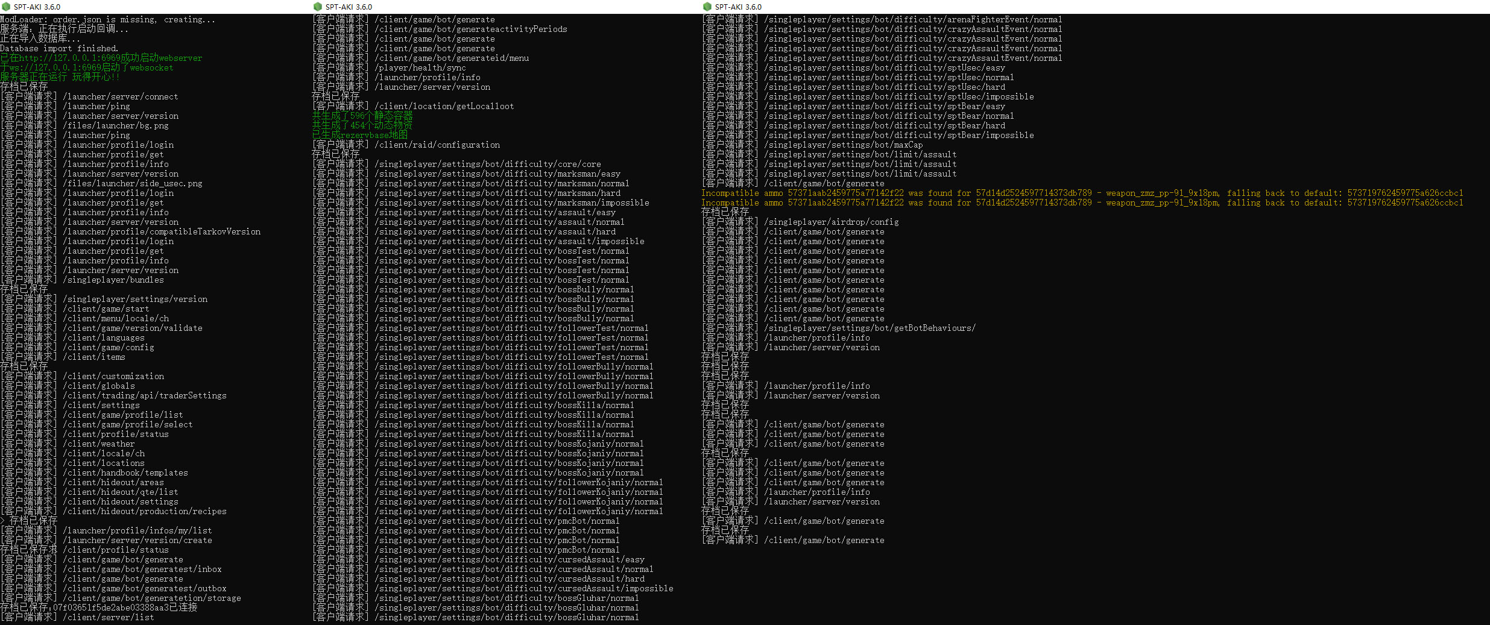Click the SPT-AKI icon in the left window title
Image resolution: width=1490 pixels, height=625 pixels.
(x=6, y=7)
